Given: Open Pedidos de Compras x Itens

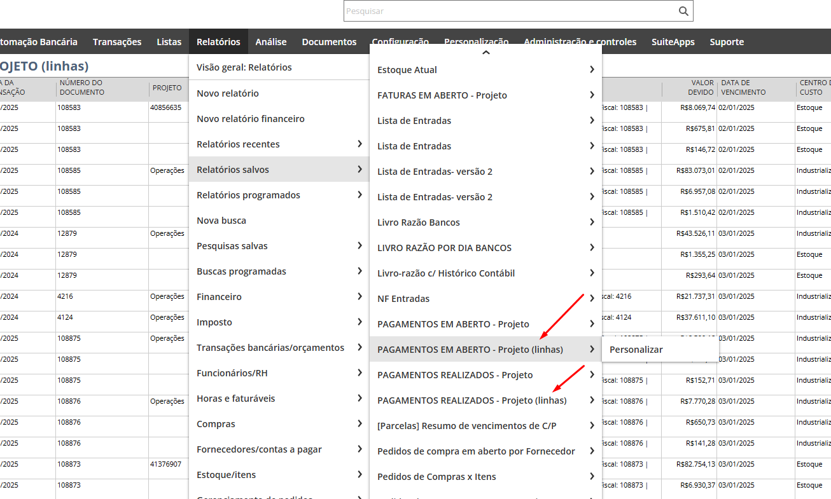Looking at the screenshot, I should (436, 477).
